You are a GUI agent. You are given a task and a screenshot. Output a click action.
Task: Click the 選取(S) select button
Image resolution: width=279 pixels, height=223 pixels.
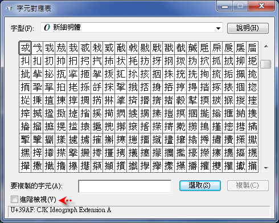tap(200, 185)
